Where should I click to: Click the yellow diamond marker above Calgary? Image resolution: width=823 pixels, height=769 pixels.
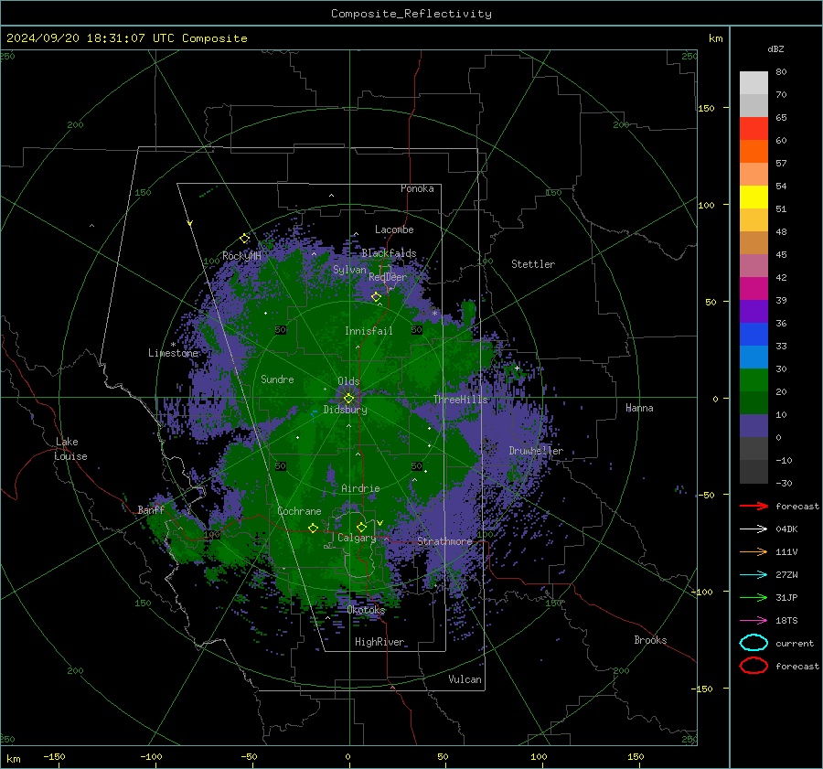pyautogui.click(x=361, y=527)
